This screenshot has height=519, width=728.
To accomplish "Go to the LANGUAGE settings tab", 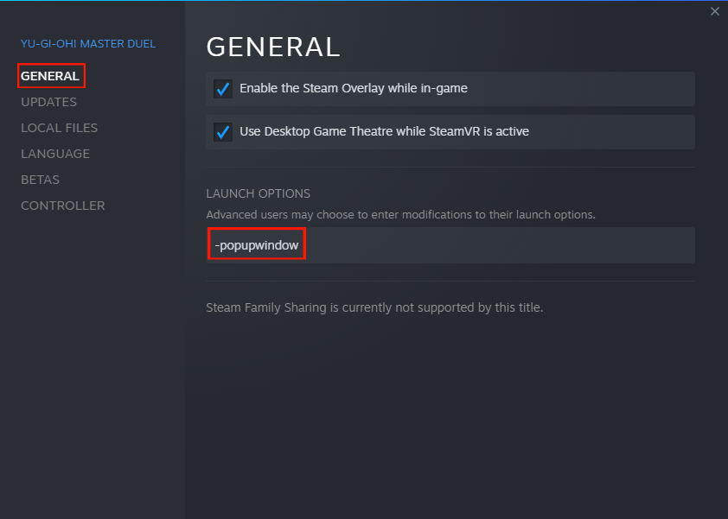I will pyautogui.click(x=55, y=154).
